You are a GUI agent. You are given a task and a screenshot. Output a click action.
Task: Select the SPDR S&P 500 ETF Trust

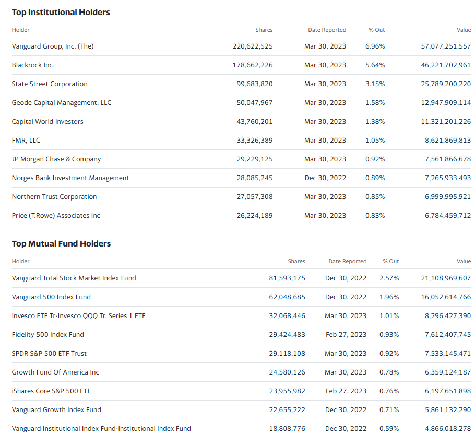[49, 354]
